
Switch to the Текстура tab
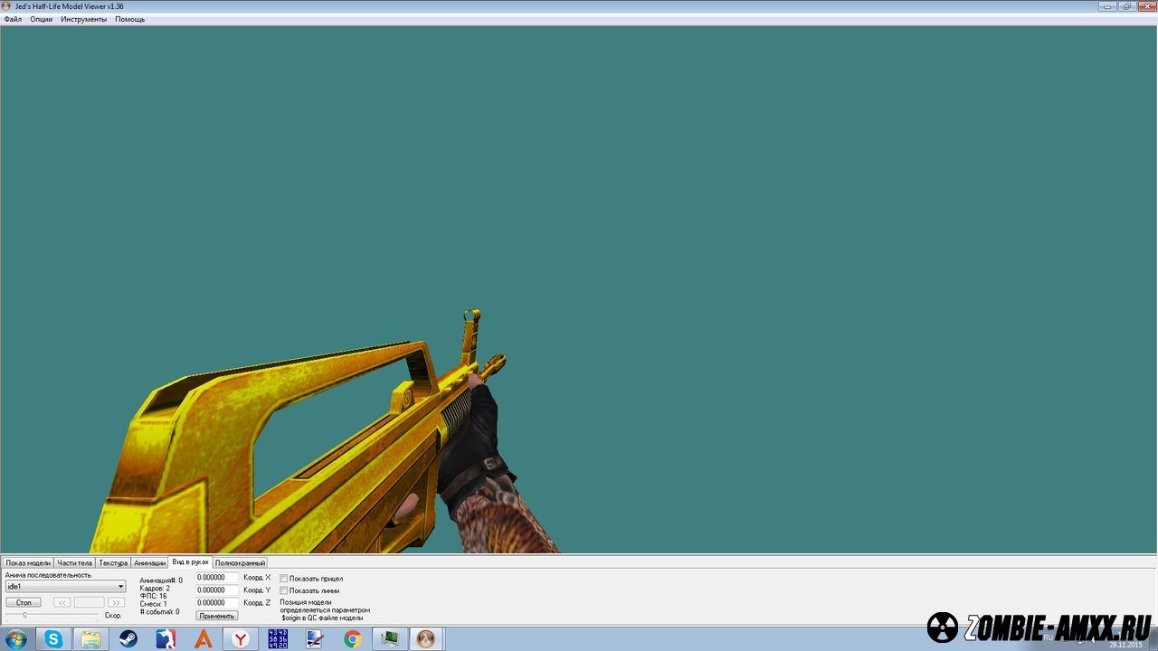click(113, 562)
